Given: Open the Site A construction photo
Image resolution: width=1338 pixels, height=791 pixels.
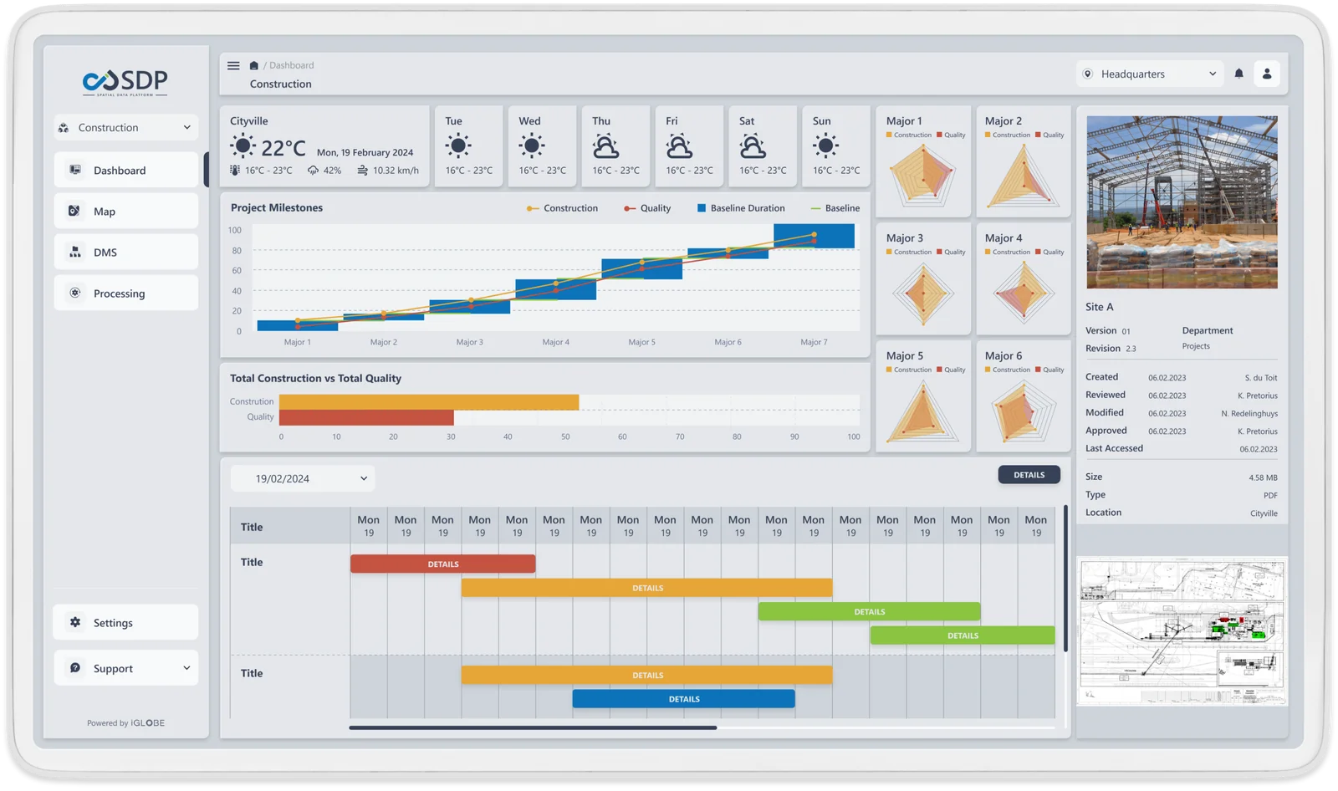Looking at the screenshot, I should click(1182, 202).
